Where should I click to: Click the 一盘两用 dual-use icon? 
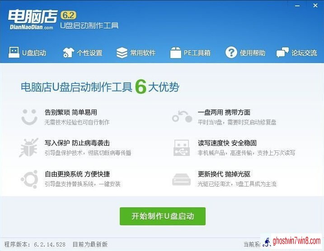(182, 117)
